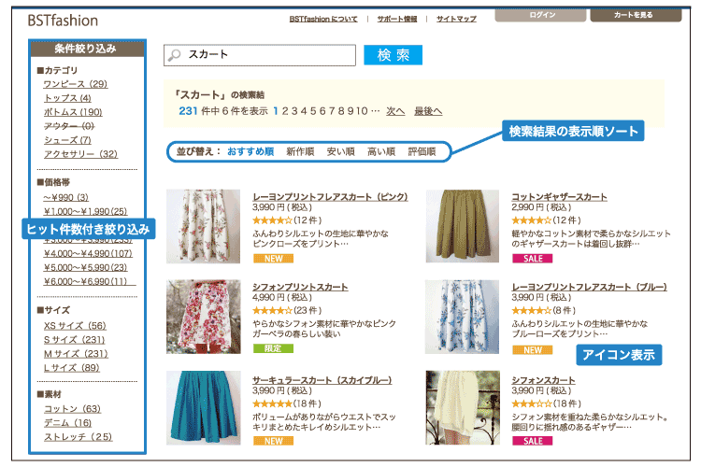Sort results by 新作順
The image size is (701, 467).
click(x=300, y=151)
